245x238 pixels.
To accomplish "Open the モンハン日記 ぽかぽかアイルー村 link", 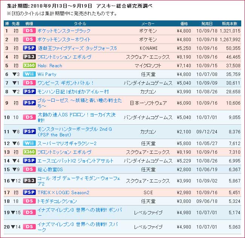I will tap(73, 91).
